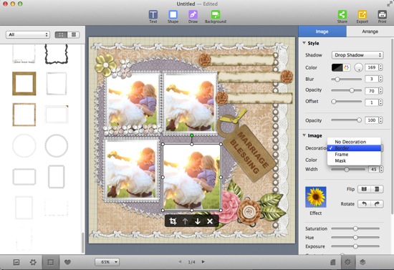Click the Saturation slider

click(355, 228)
